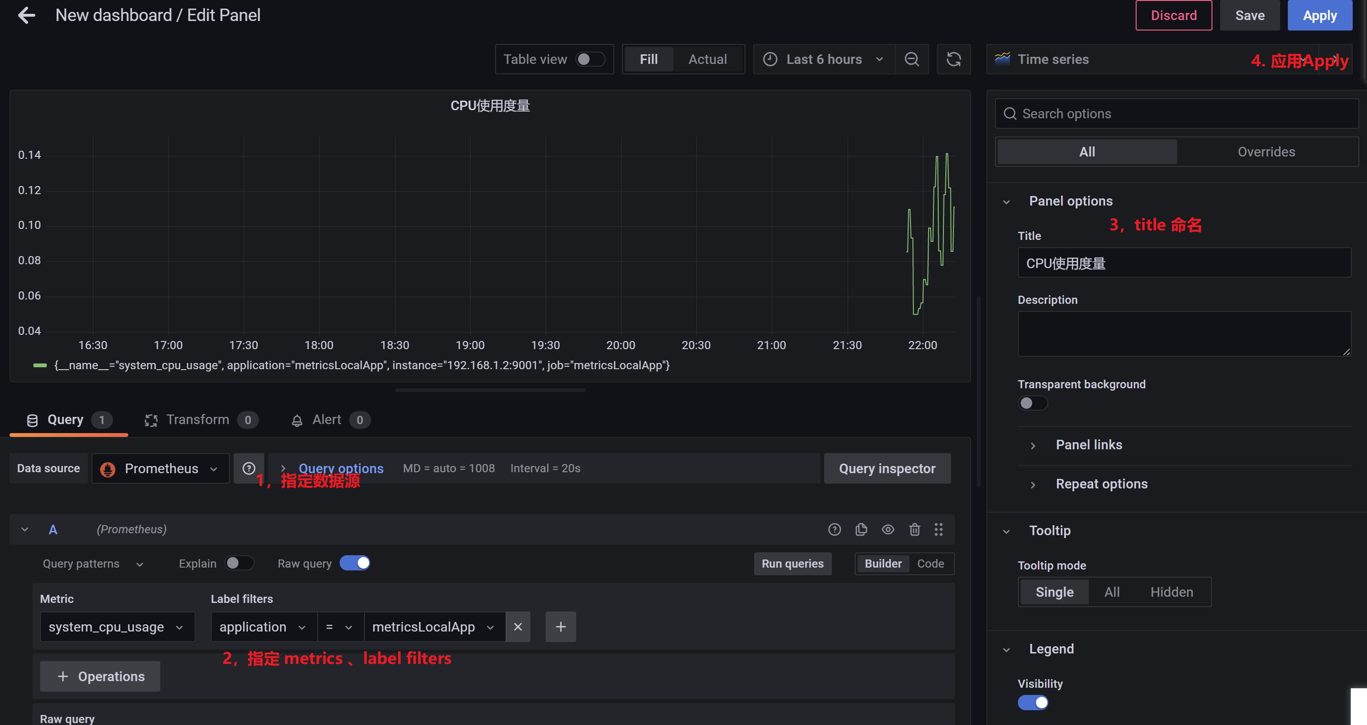
Task: Select Hidden tooltip mode
Action: click(x=1171, y=592)
